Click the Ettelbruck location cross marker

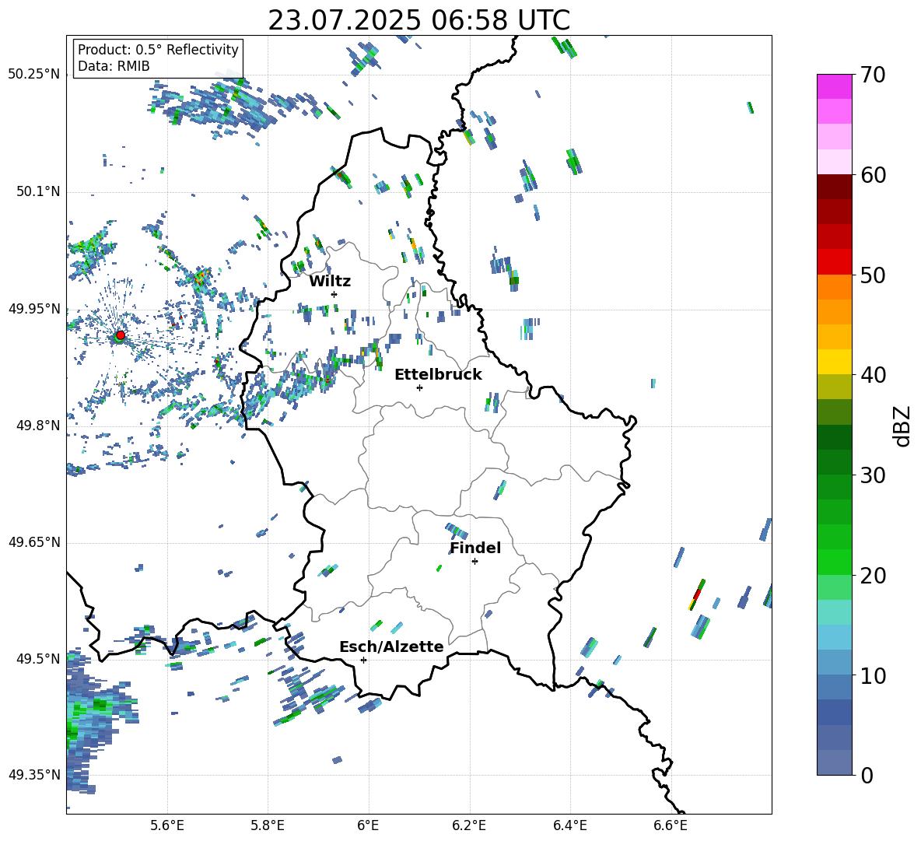pyautogui.click(x=419, y=387)
